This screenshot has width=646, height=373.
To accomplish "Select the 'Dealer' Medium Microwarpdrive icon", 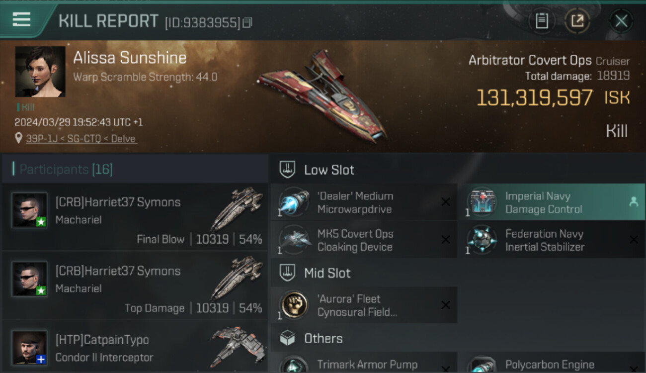I will (x=295, y=202).
